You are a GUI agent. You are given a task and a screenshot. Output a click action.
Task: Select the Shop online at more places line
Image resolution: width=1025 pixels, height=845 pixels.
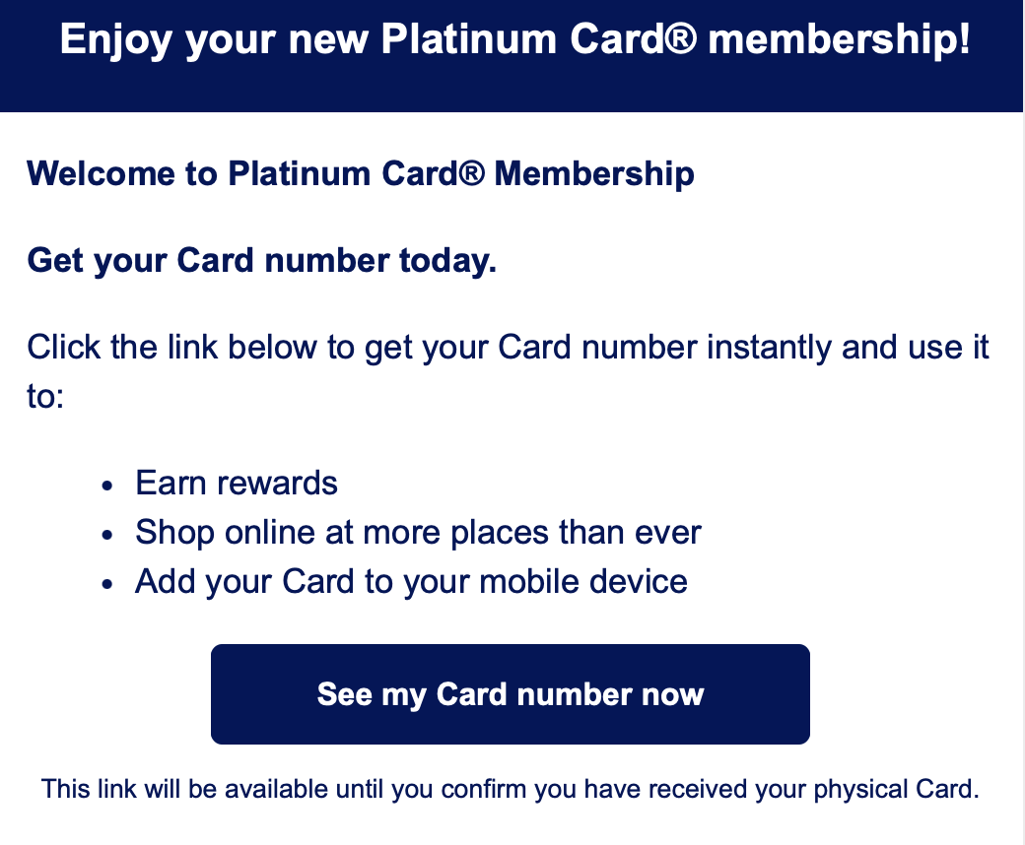(417, 532)
